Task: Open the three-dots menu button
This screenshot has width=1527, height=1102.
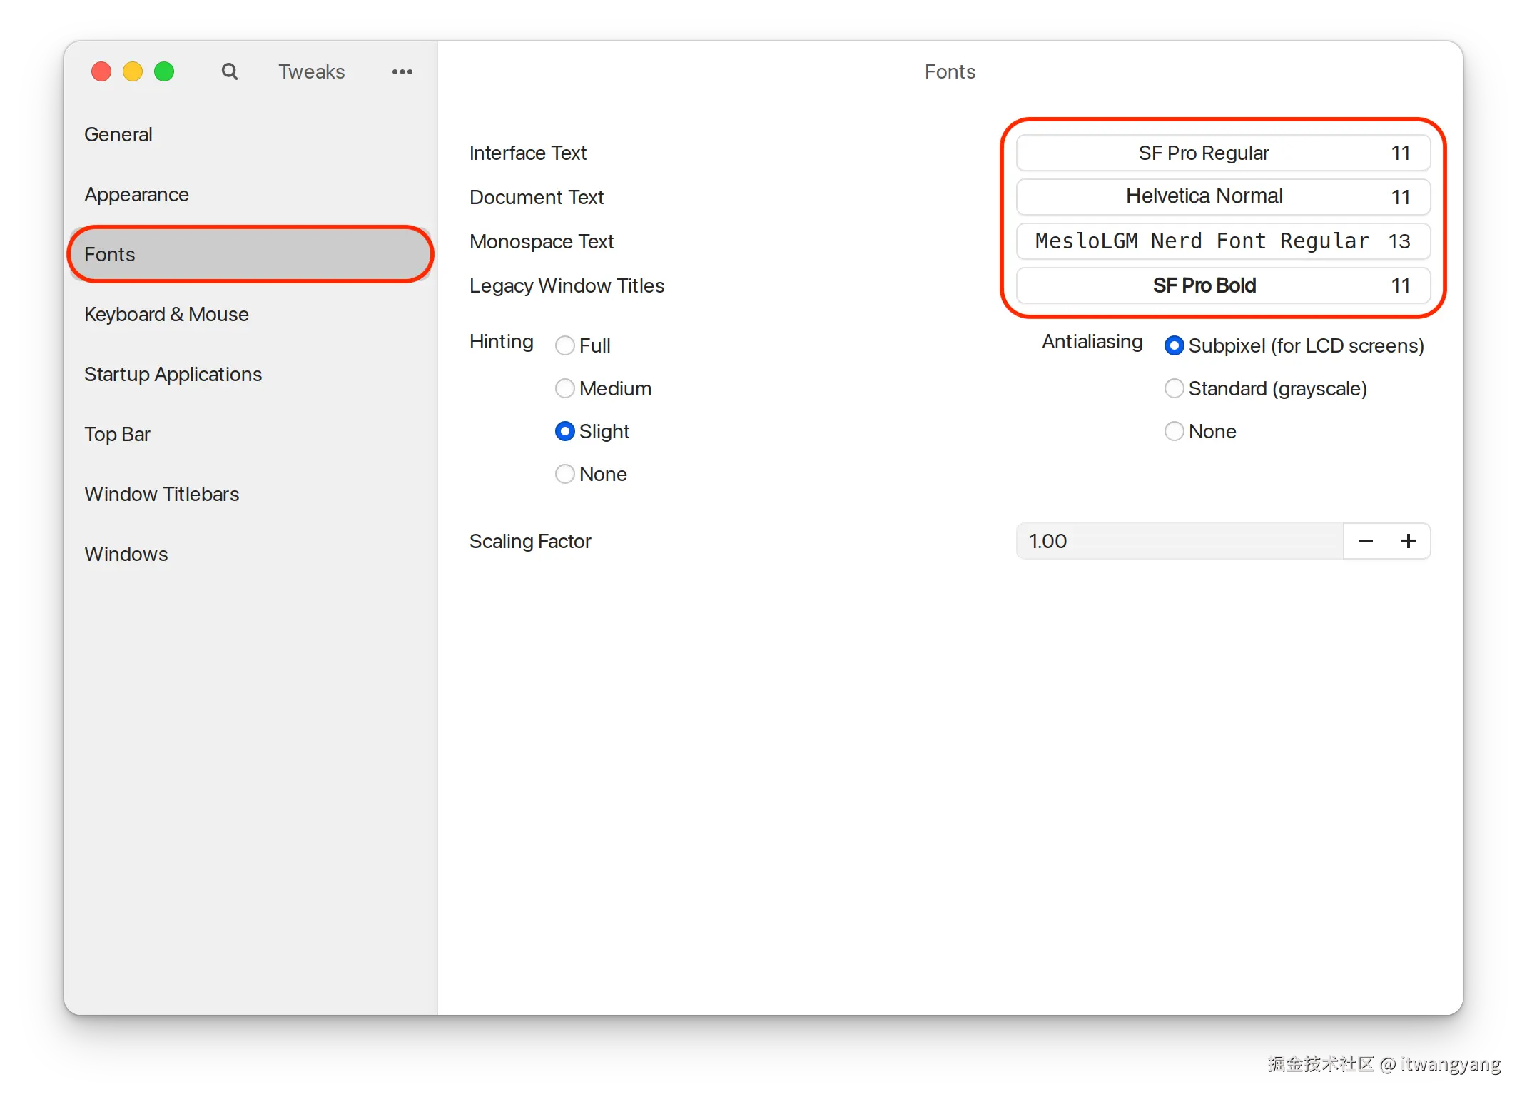Action: pos(402,71)
